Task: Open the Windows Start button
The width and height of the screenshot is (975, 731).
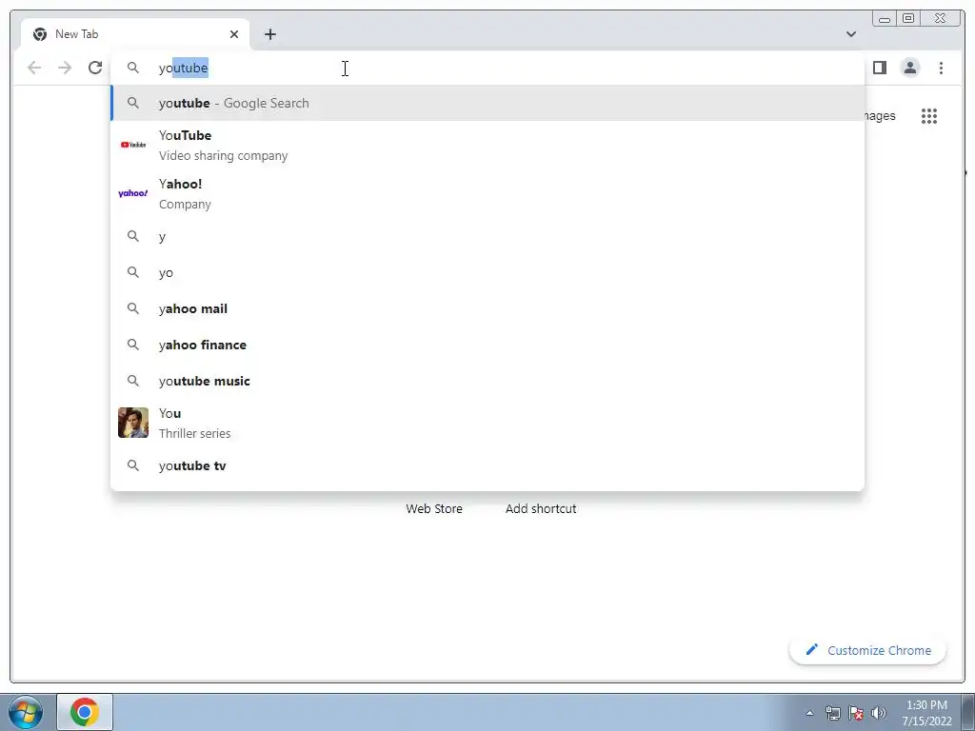Action: click(x=26, y=712)
